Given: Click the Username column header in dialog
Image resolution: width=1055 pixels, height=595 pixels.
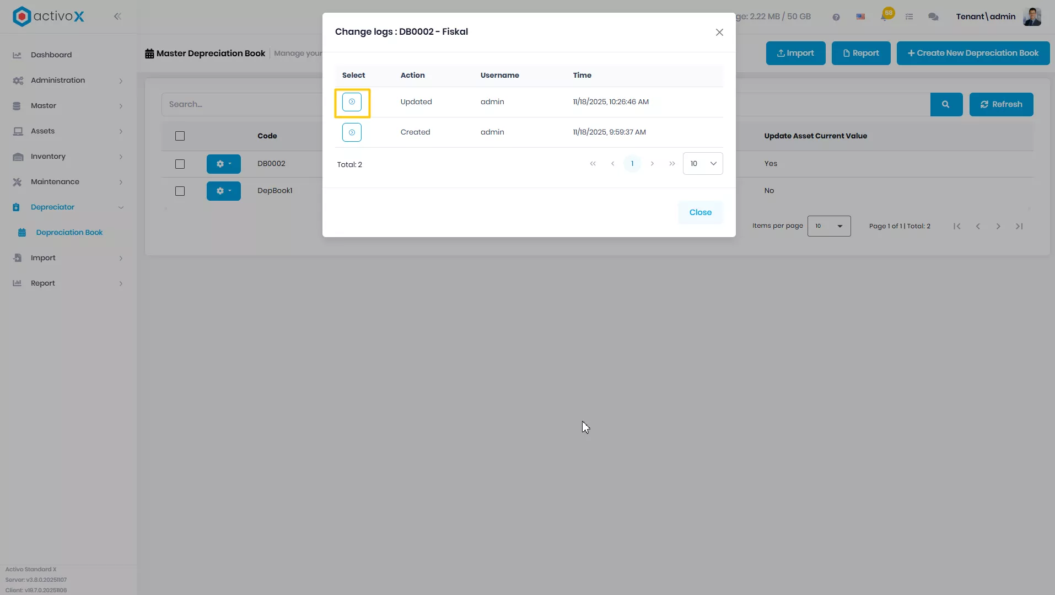Looking at the screenshot, I should [x=499, y=76].
